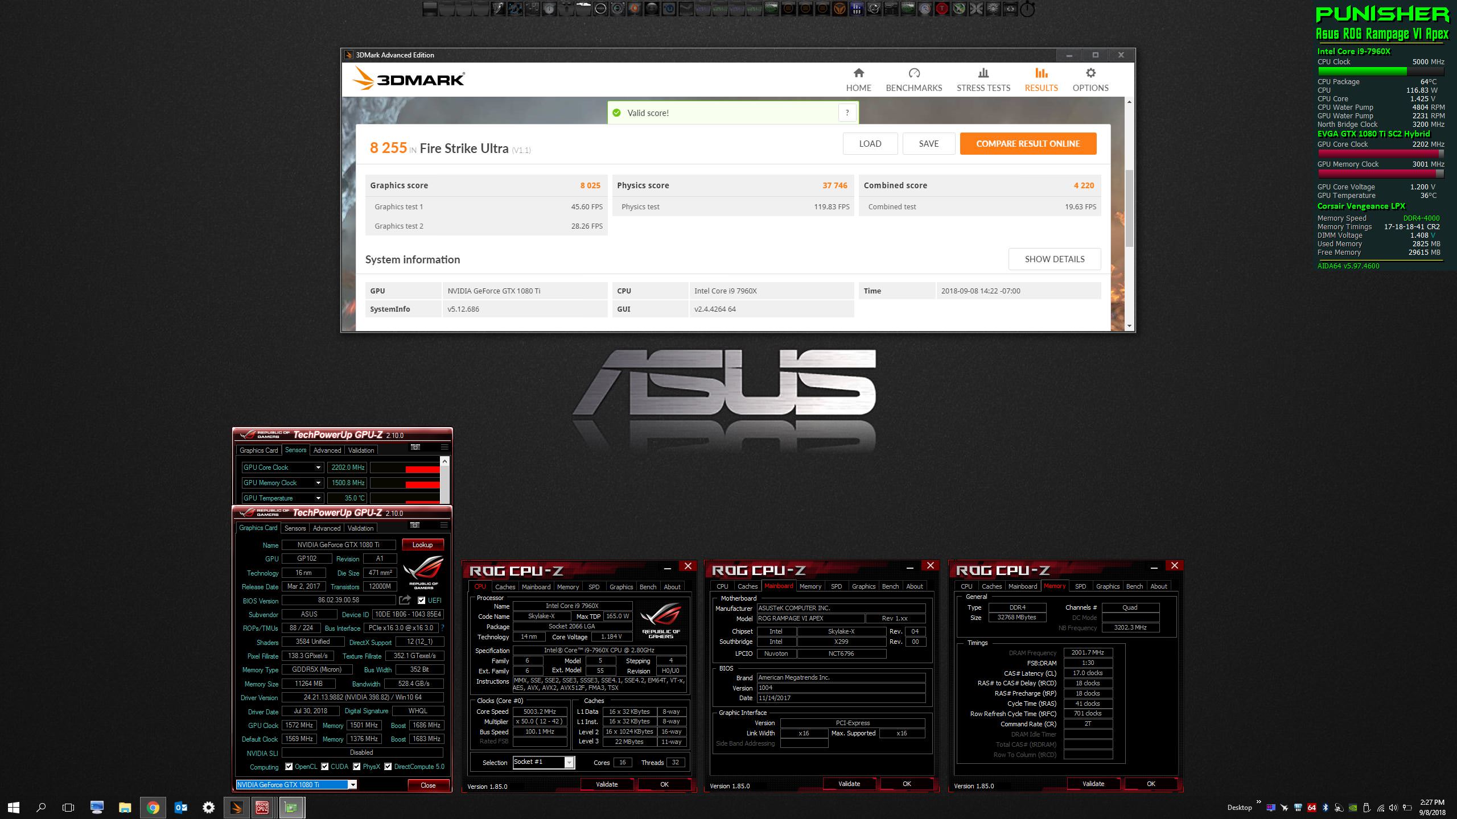
Task: Click the question mark beside Valid score
Action: pyautogui.click(x=847, y=113)
